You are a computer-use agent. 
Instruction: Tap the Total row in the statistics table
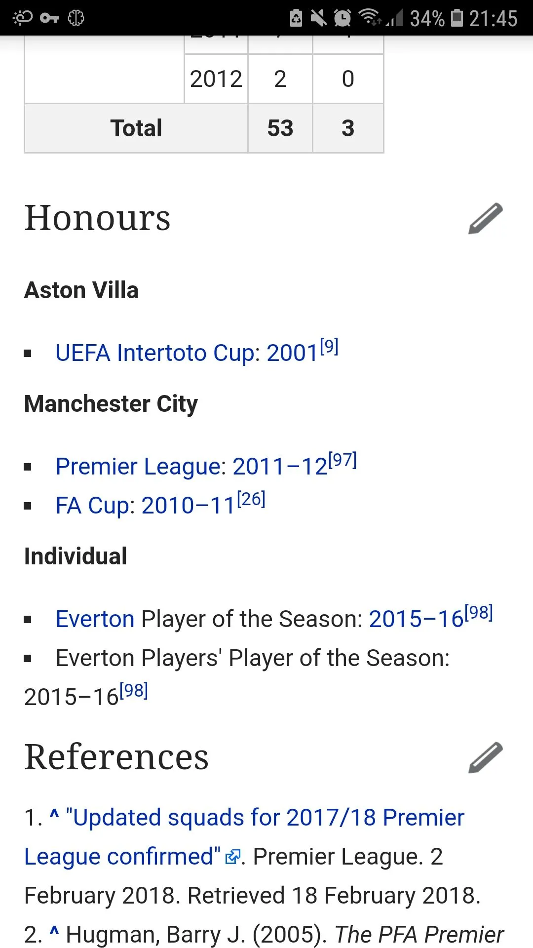136,128
